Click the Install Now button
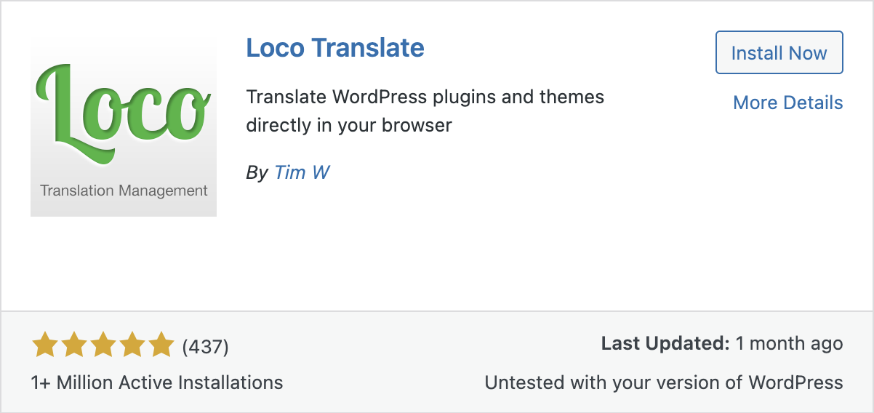Viewport: 874px width, 413px height. [779, 52]
